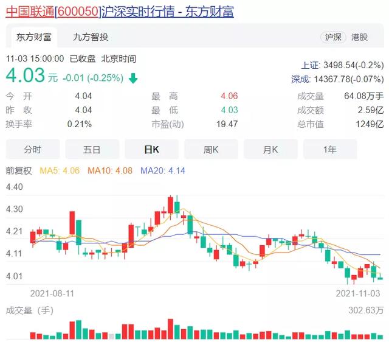
Task: Select the 日K chart tab
Action: coord(151,150)
